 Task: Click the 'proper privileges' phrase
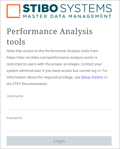[x=66, y=64]
